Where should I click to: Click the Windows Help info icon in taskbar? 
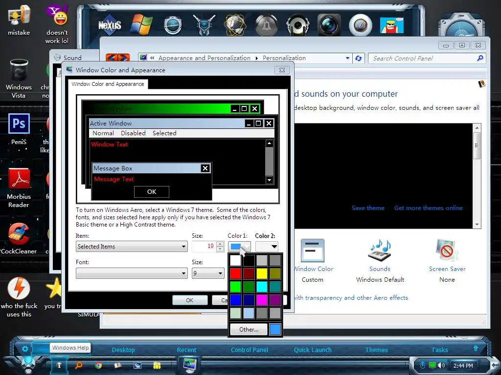[59, 365]
